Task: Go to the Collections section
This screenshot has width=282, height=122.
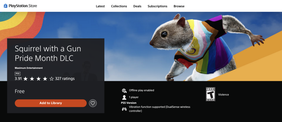Action: point(119,6)
